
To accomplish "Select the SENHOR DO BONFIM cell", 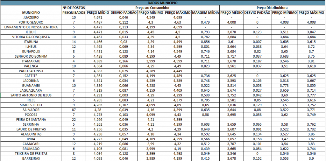I will point(31,56).
